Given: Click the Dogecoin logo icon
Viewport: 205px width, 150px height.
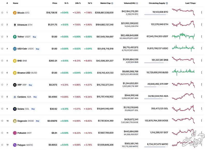Looking at the screenshot, I should point(15,121).
